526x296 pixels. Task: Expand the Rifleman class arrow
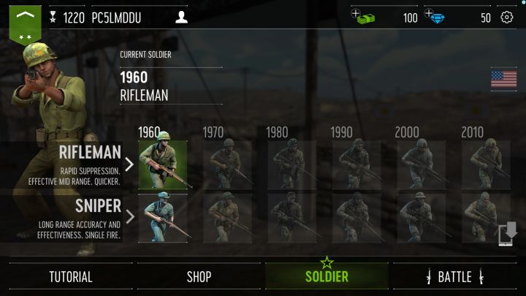point(129,164)
